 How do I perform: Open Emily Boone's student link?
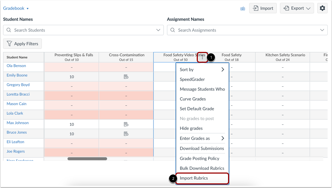[x=17, y=75]
